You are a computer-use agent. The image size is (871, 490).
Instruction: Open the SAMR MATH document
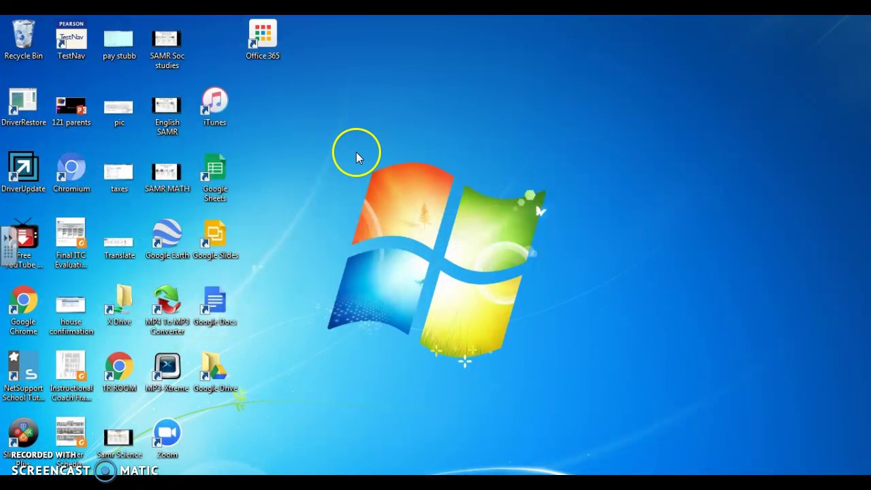coord(167,169)
